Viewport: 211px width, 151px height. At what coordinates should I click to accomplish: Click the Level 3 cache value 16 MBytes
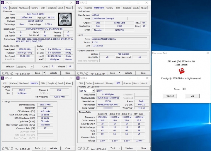point(55,59)
